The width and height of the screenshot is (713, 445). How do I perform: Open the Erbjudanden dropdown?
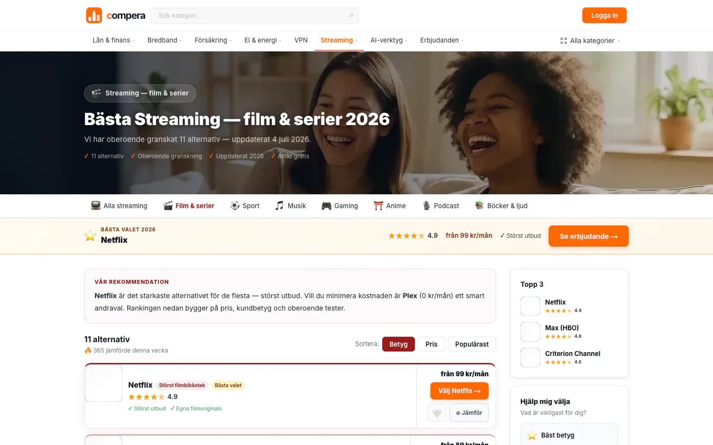(442, 41)
